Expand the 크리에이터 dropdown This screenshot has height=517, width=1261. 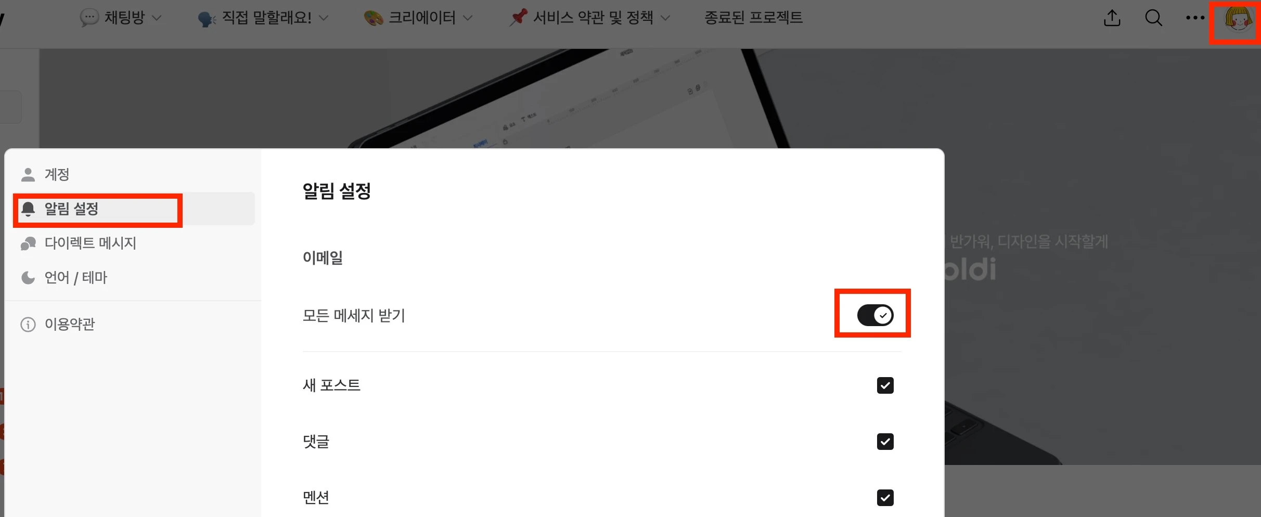click(418, 18)
